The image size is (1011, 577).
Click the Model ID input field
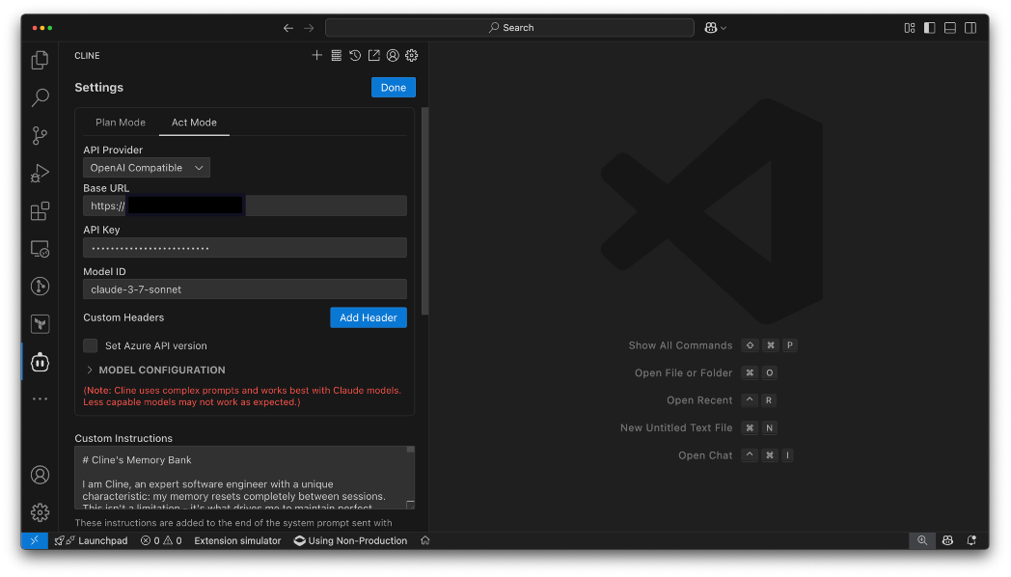[244, 288]
